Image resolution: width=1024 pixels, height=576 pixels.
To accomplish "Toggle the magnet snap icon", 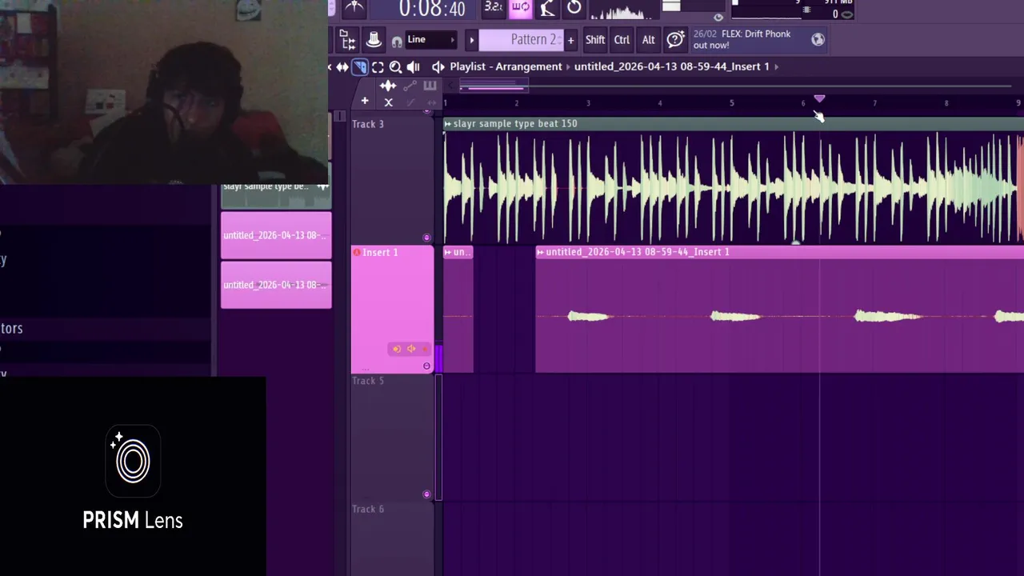I will coord(397,42).
